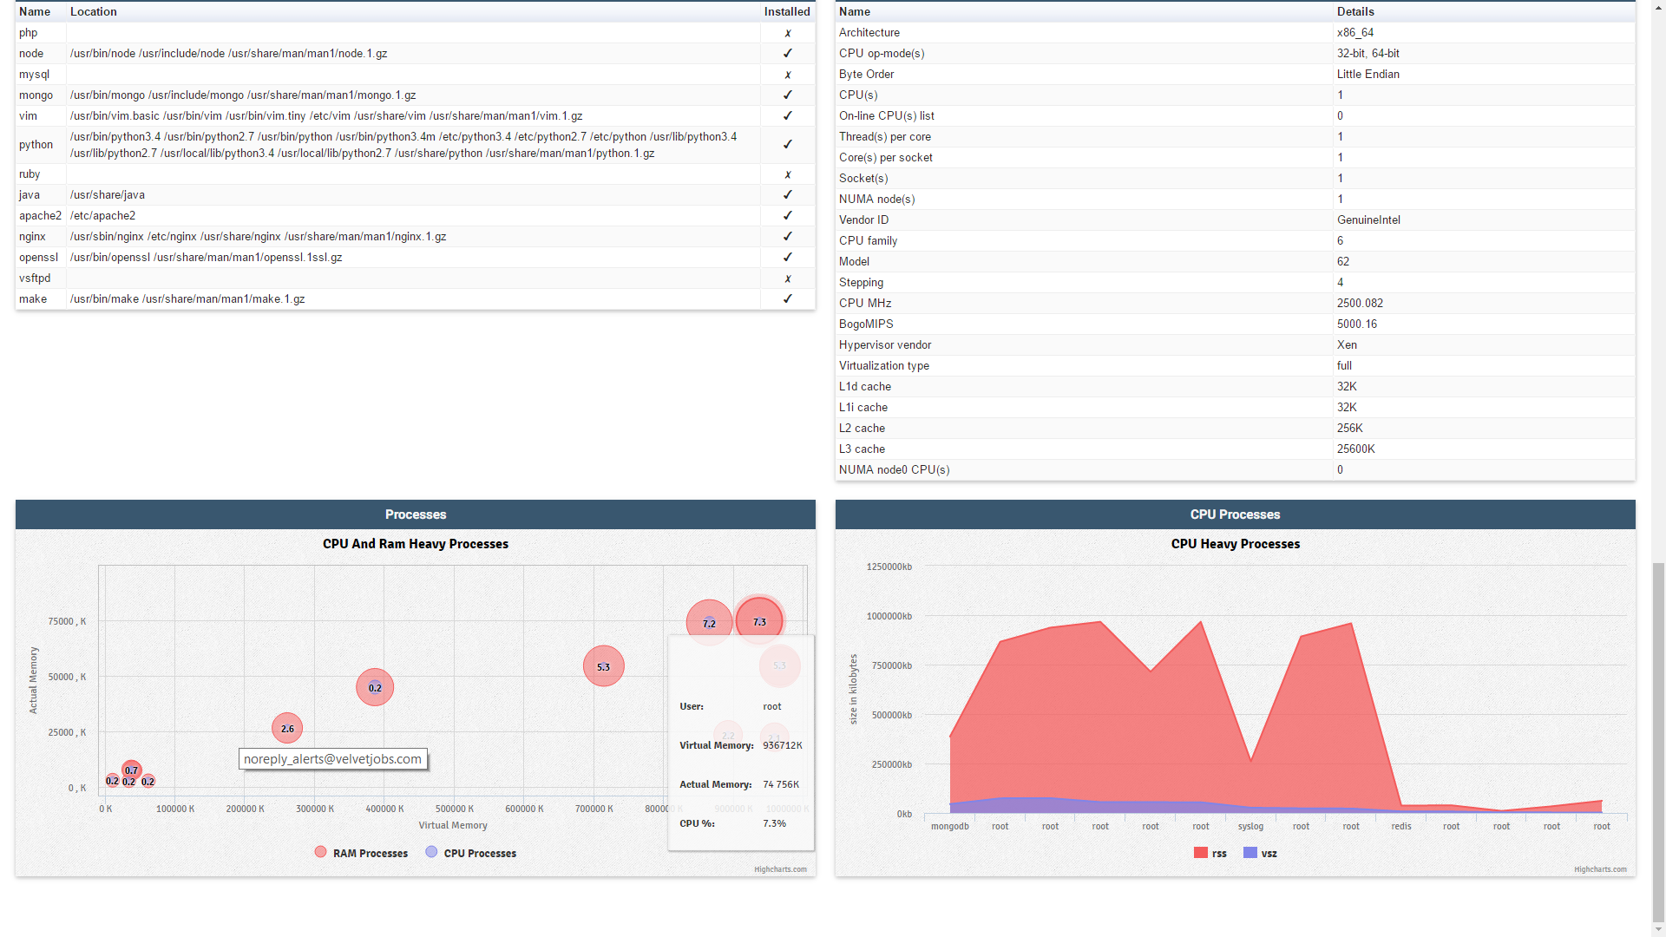The width and height of the screenshot is (1666, 937).
Task: Click the Installed column header
Action: coord(786,11)
